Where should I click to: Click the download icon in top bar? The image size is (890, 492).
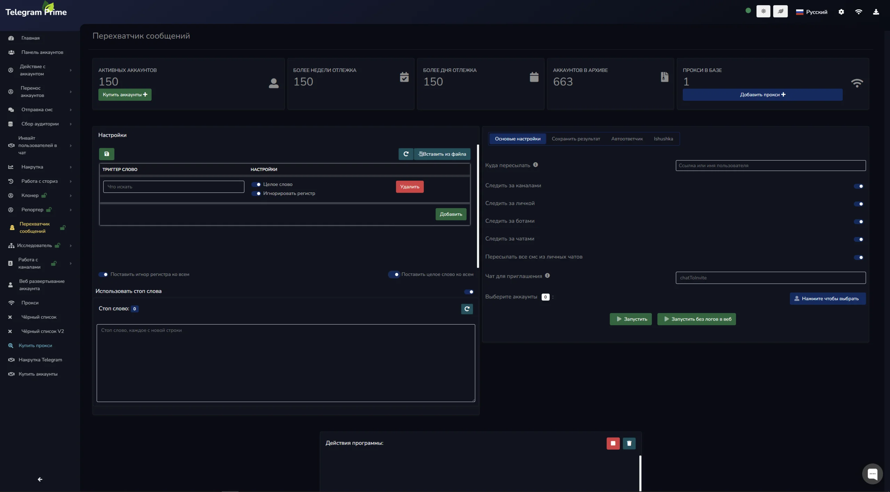tap(876, 12)
